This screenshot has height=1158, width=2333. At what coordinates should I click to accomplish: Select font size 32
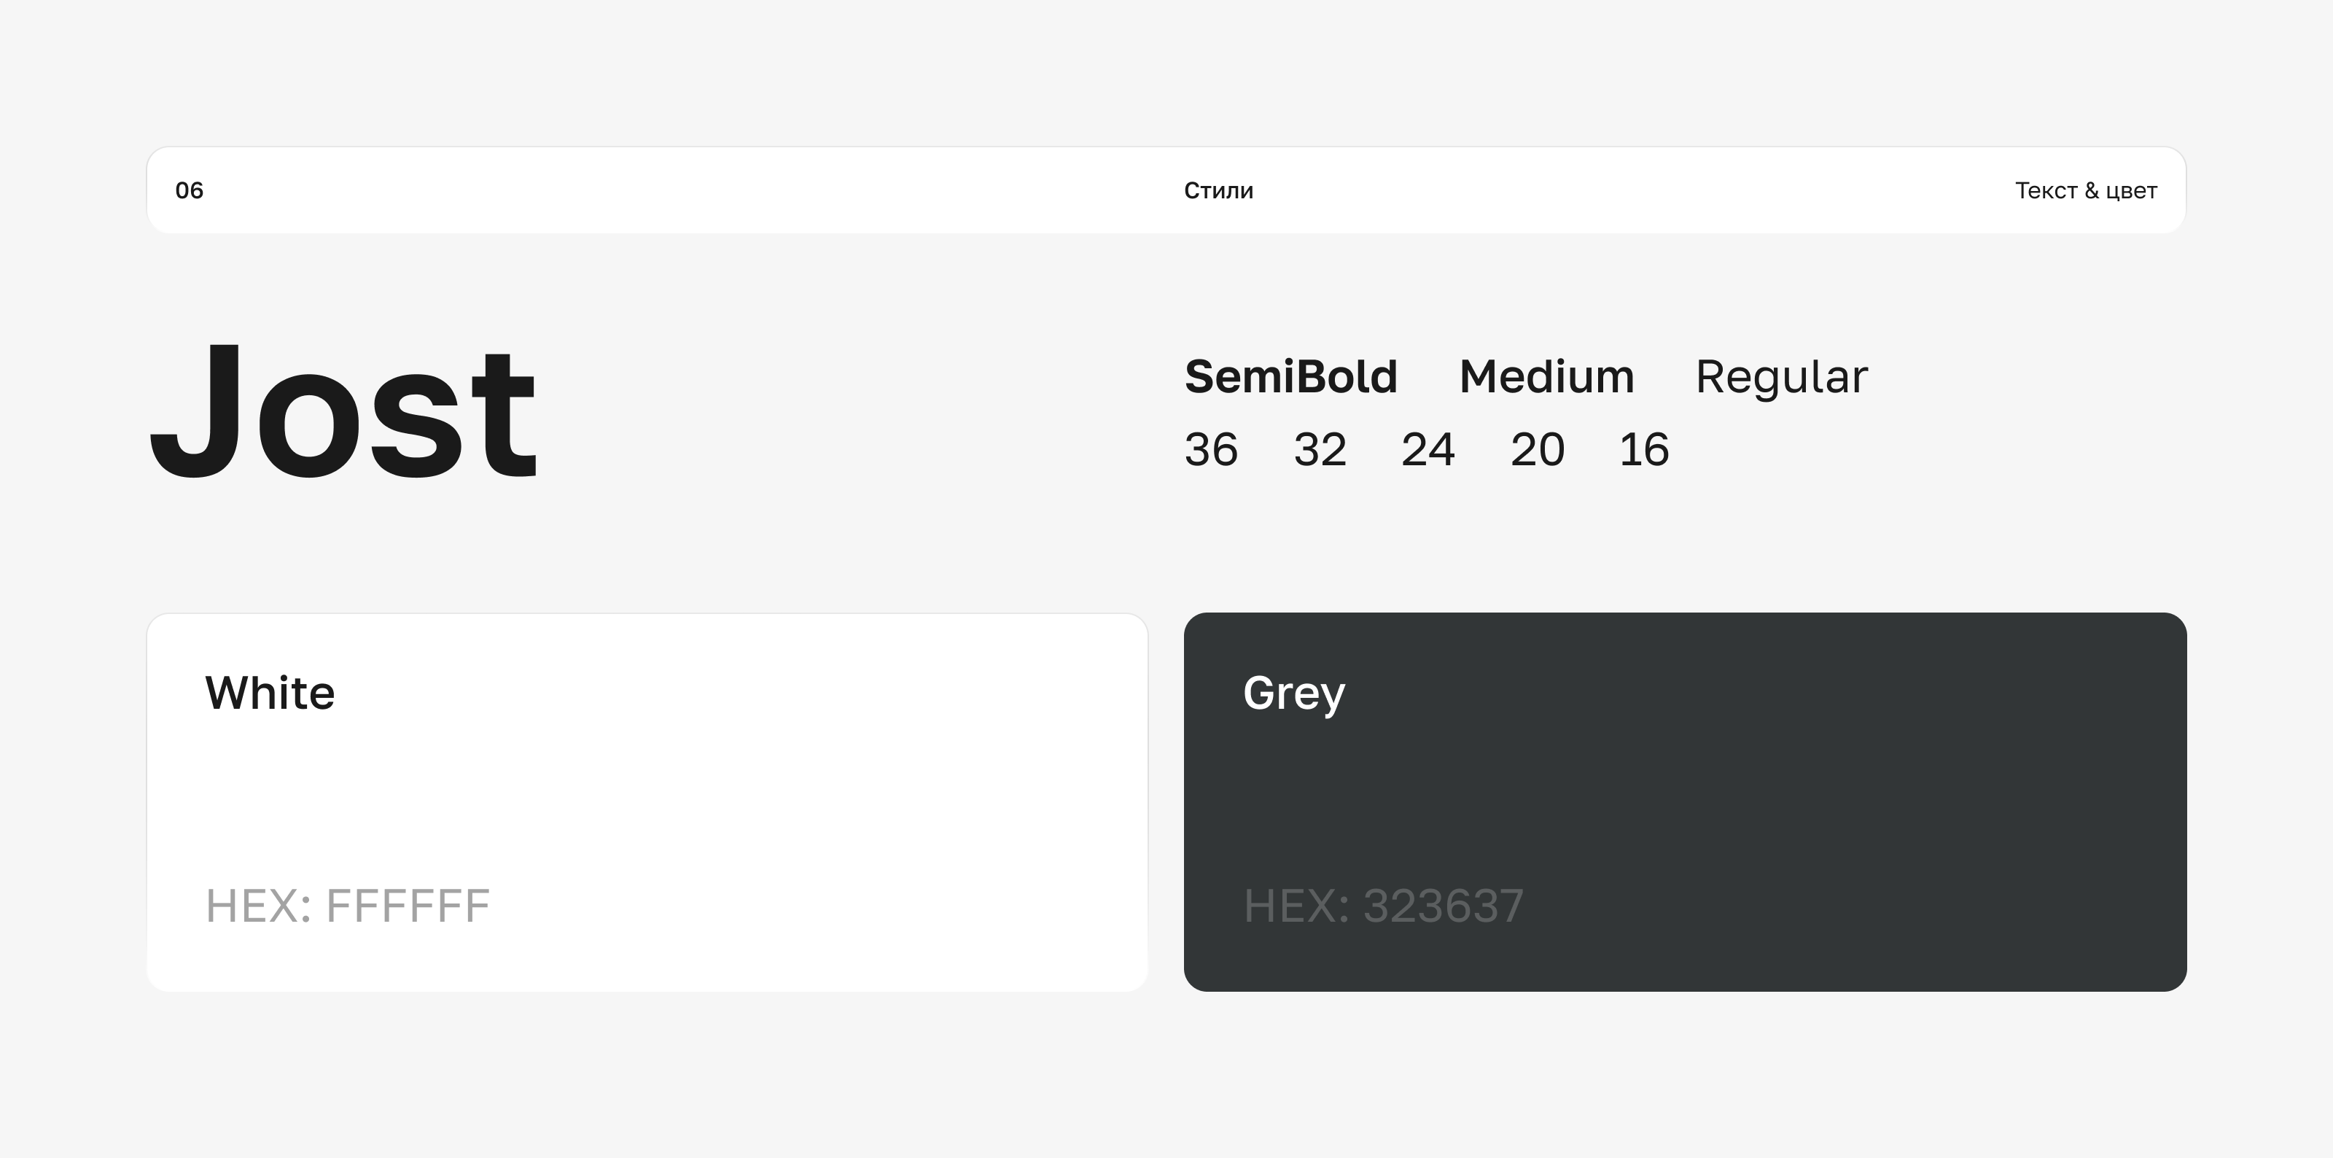[1320, 449]
